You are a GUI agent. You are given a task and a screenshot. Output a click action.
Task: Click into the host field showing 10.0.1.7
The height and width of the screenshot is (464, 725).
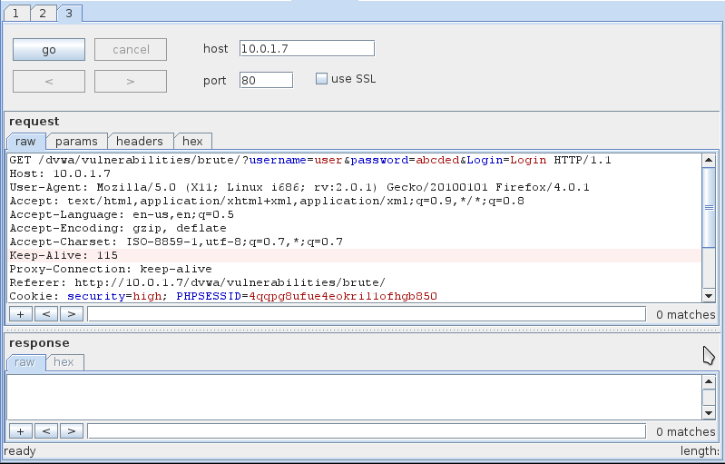[x=307, y=48]
